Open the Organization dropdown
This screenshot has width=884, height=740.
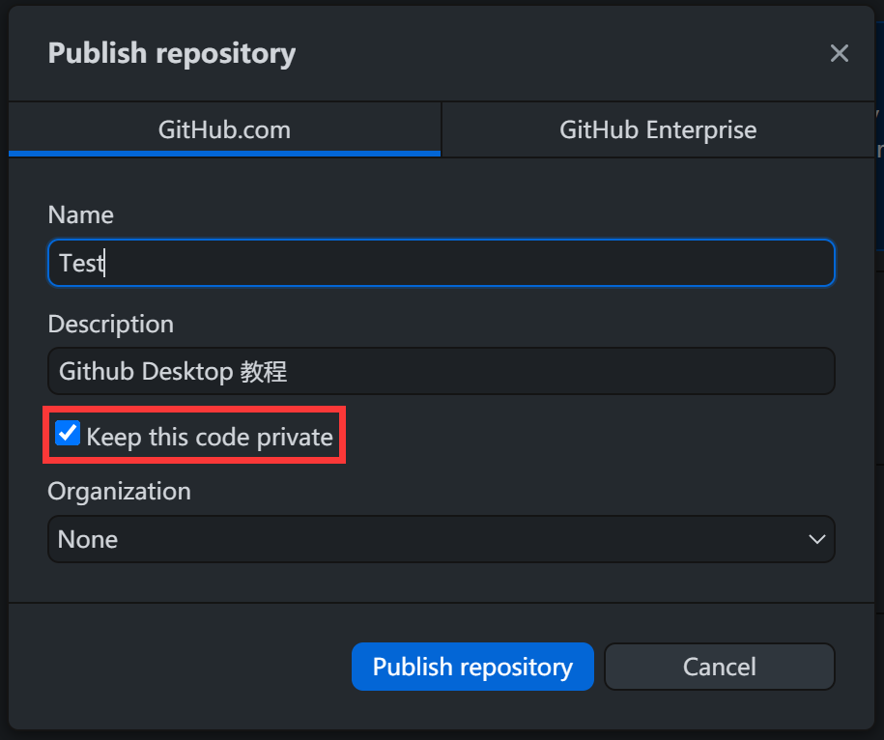point(441,539)
